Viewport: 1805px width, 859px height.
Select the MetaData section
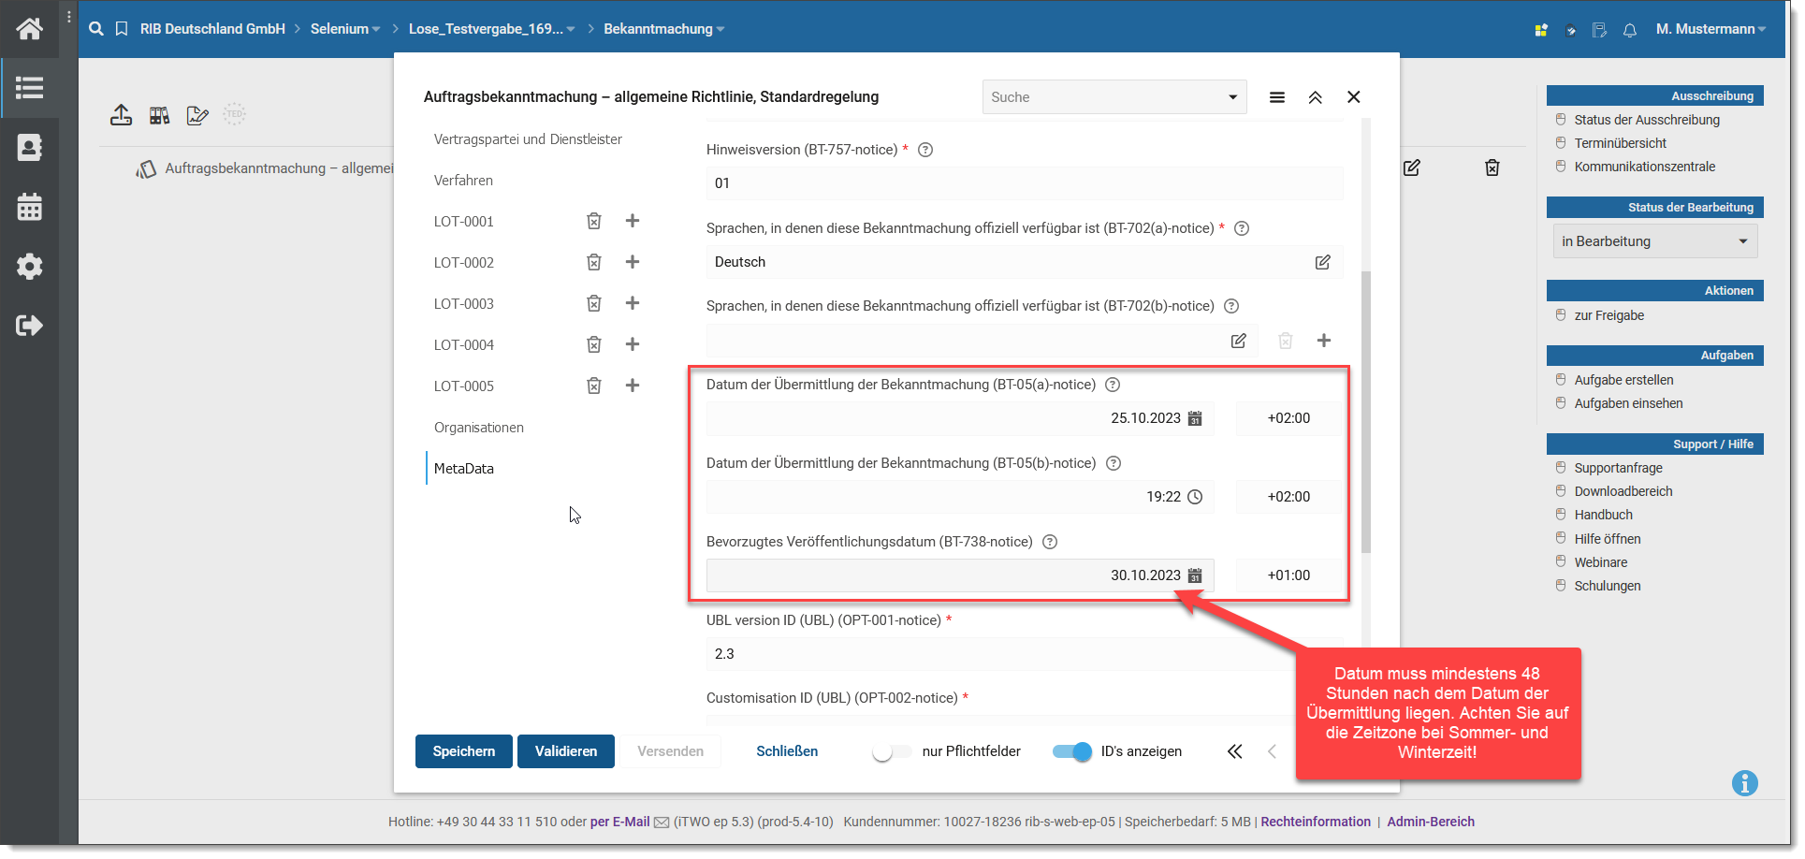tap(464, 469)
